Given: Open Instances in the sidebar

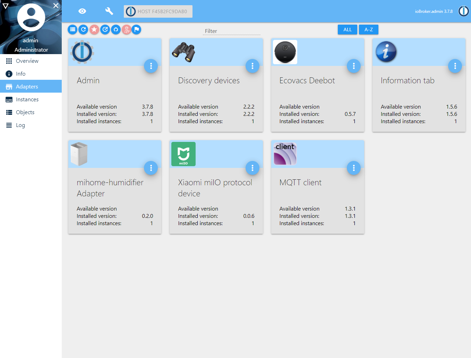Looking at the screenshot, I should tap(31, 99).
